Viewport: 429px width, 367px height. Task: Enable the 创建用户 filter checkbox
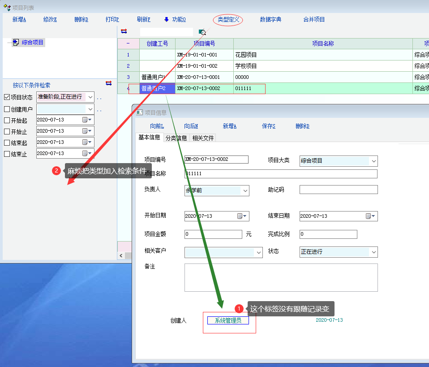[x=7, y=109]
